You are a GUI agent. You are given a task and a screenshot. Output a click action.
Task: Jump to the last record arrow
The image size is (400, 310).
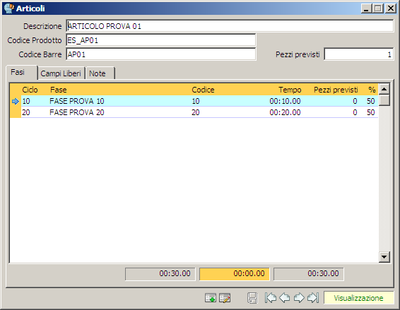point(313,298)
